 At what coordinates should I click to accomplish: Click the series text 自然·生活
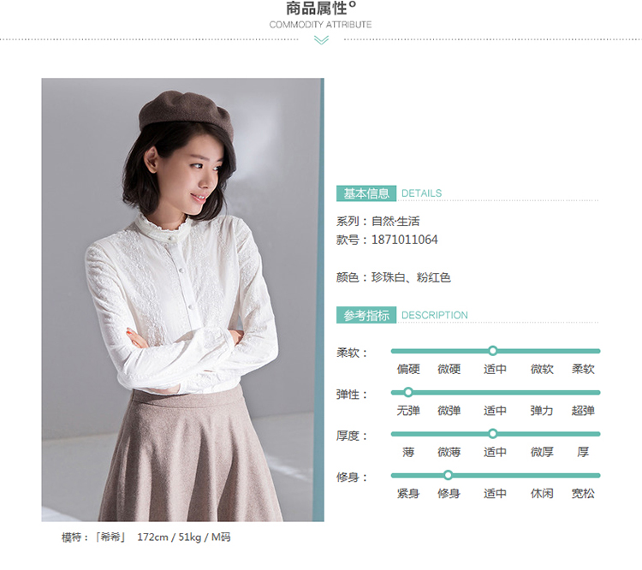click(395, 222)
